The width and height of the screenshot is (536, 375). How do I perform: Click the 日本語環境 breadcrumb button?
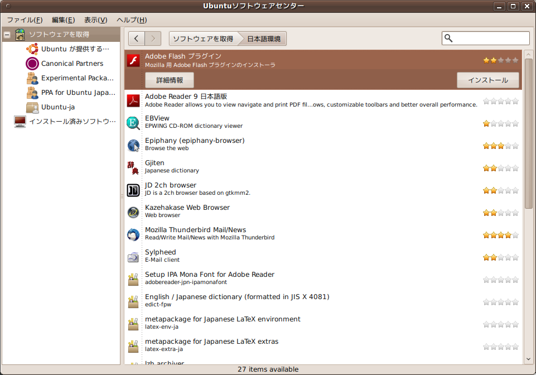pos(264,39)
